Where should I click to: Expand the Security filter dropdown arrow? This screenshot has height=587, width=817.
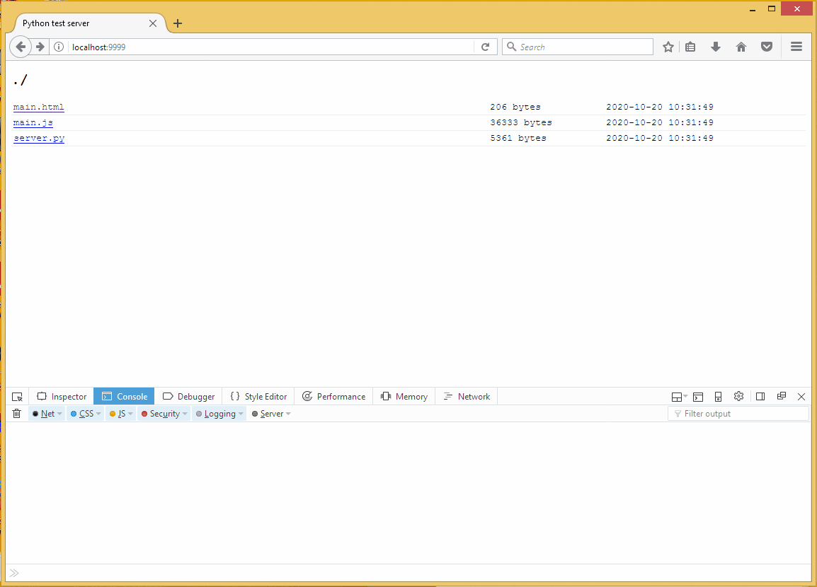[185, 414]
